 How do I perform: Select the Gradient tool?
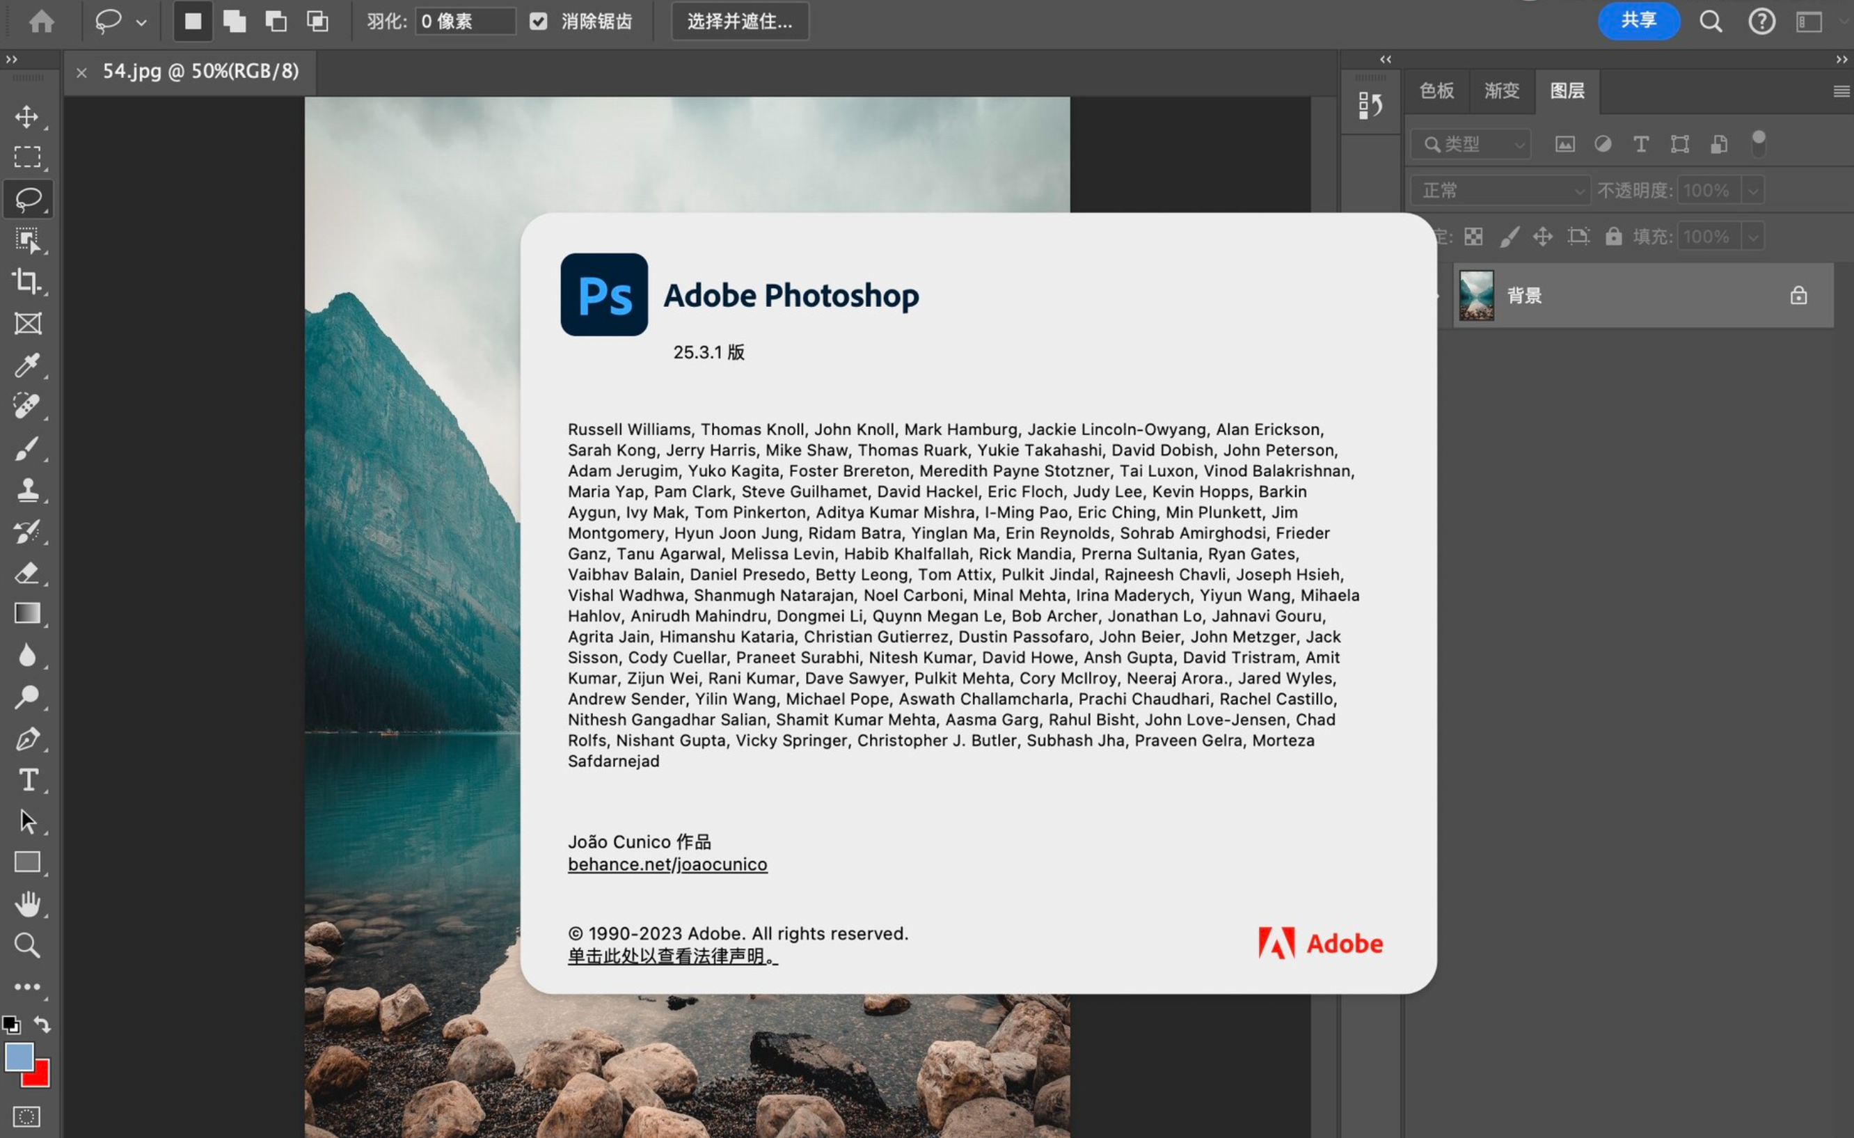click(27, 614)
